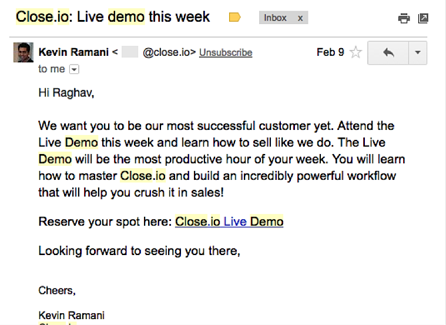Image resolution: width=446 pixels, height=325 pixels.
Task: Open the Close.io Live Demo link
Action: click(229, 222)
